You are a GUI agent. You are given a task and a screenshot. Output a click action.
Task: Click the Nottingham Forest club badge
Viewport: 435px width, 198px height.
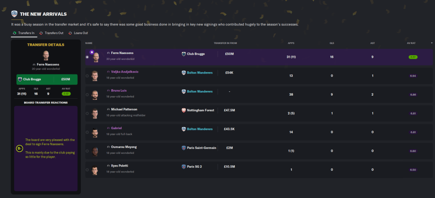point(184,110)
